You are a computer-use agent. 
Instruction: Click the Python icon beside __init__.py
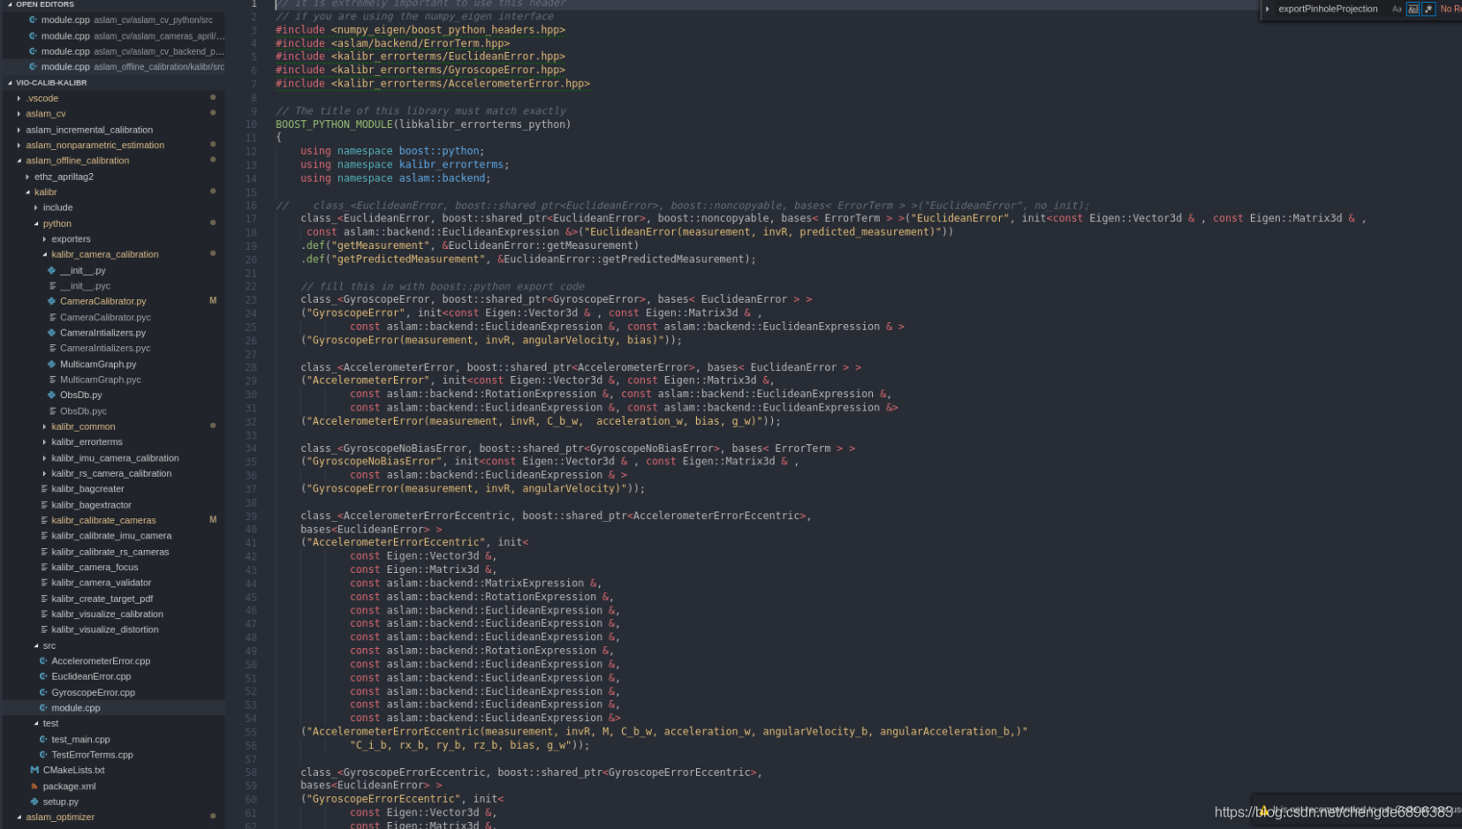(52, 270)
